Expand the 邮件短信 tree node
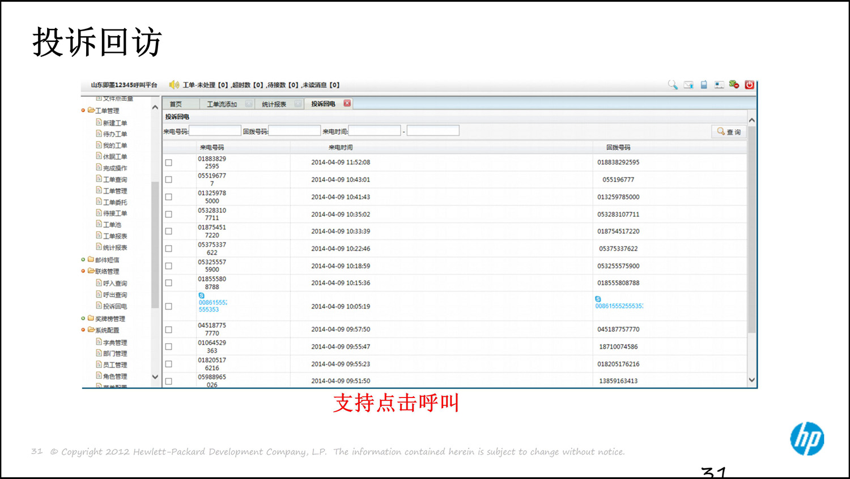This screenshot has width=850, height=479. [83, 259]
